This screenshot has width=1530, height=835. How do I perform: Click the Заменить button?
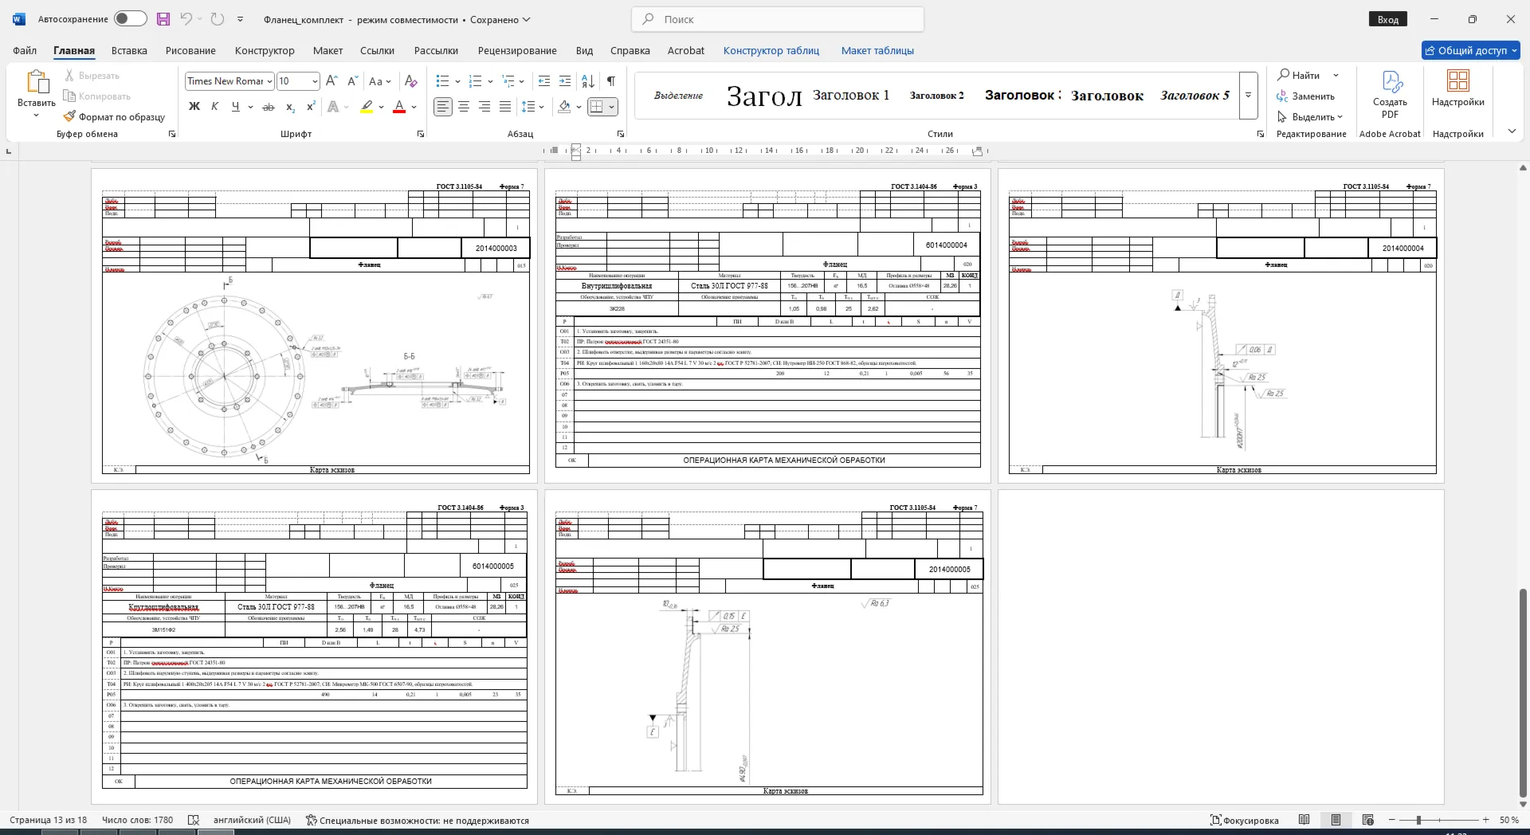(1305, 96)
